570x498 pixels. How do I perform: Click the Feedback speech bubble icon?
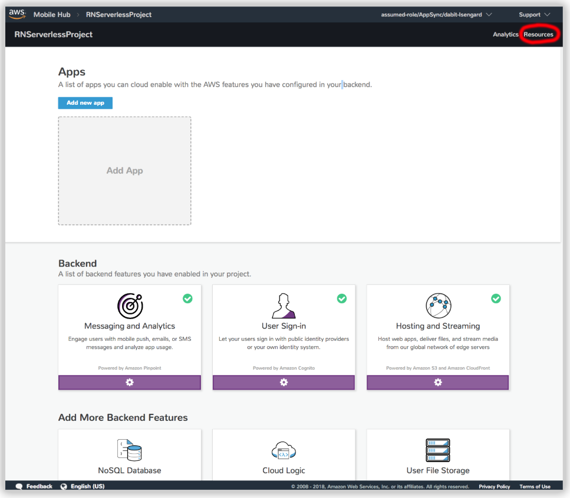(19, 486)
